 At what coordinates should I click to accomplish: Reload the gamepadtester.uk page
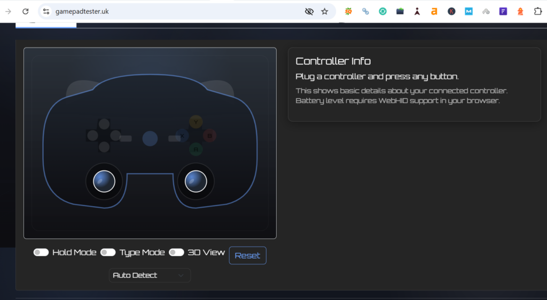point(26,12)
